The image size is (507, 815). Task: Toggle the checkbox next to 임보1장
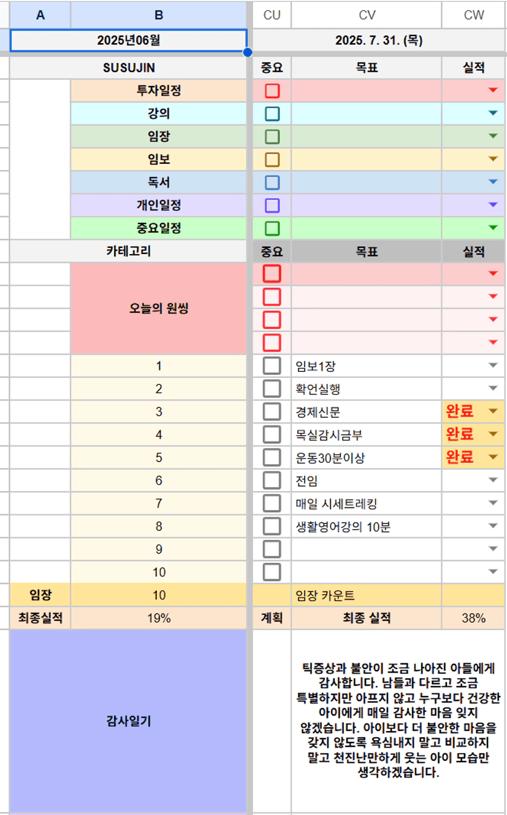272,366
